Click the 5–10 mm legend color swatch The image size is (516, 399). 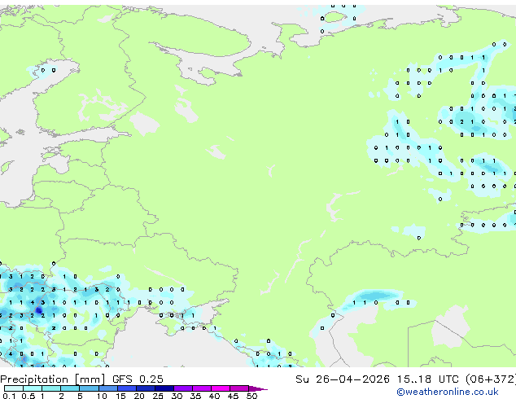coord(89,388)
